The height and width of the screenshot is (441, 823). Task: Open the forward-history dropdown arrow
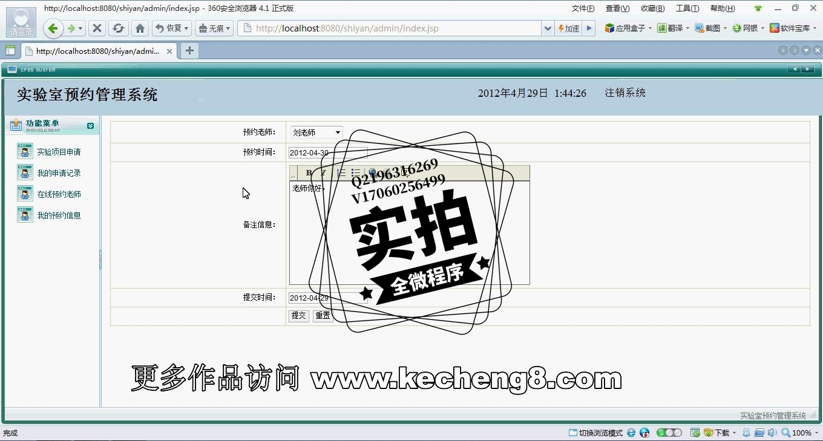click(80, 28)
